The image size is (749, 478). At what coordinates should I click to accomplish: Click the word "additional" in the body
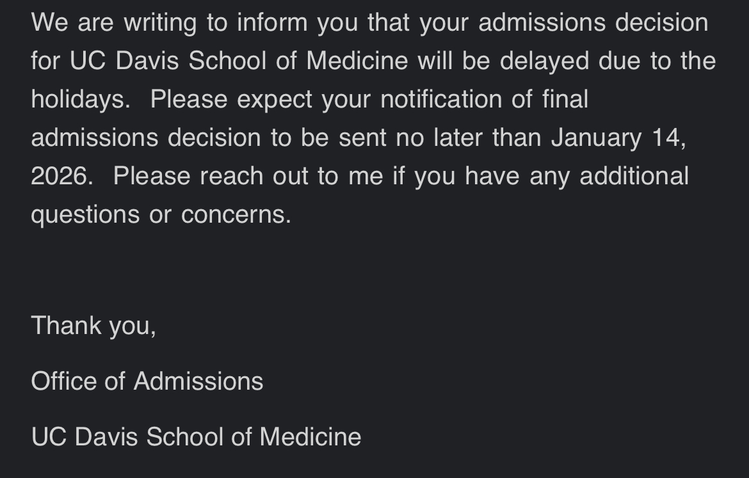[x=634, y=176]
